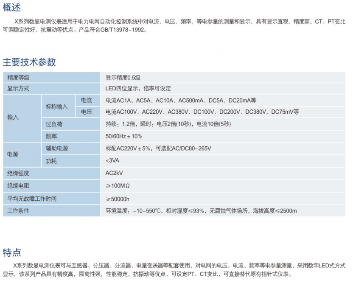Select the AC2kV insulation strength value
This screenshot has width=353, height=286.
114,173
